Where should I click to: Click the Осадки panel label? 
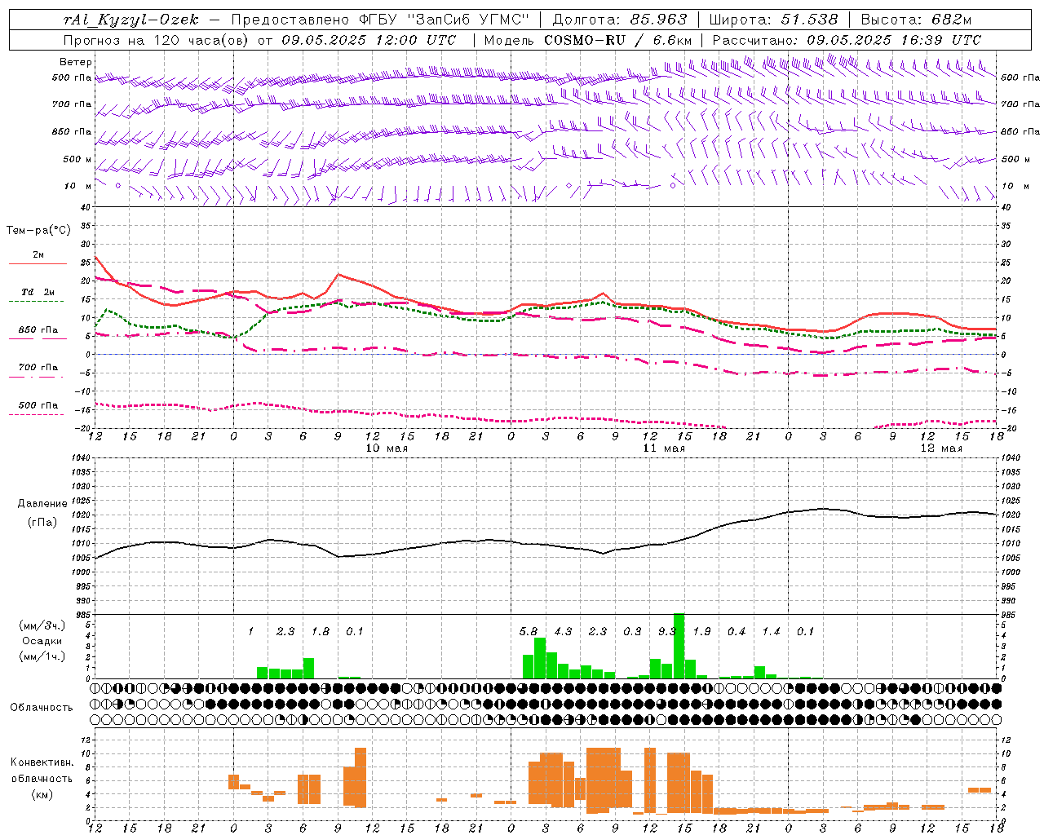click(x=42, y=641)
